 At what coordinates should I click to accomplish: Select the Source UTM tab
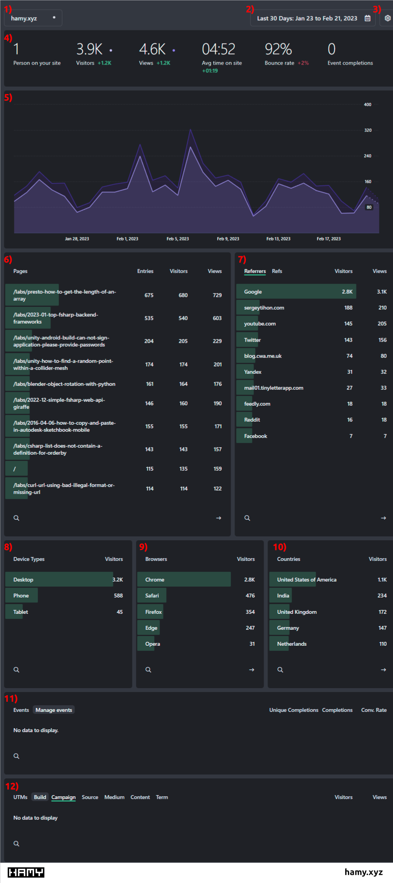[90, 797]
